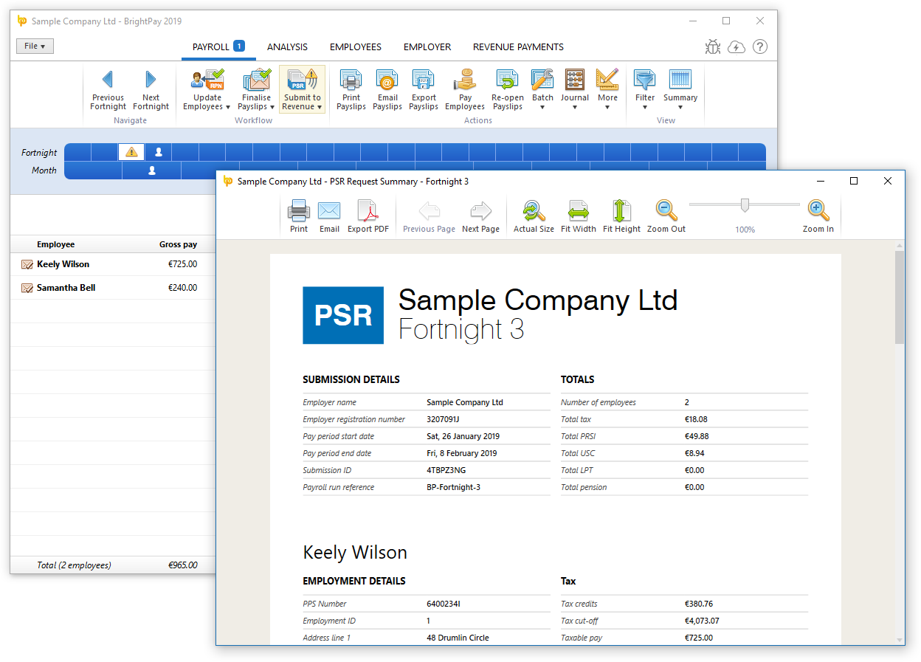Open the Journal dropdown menu
Screen dimensions: 921x662
click(574, 90)
